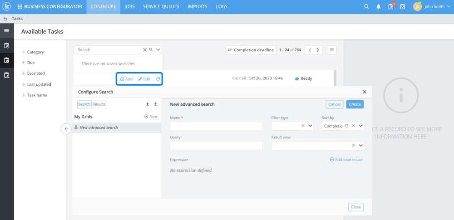
Task: Open first clipboard icon in left sidebar
Action: (7, 46)
